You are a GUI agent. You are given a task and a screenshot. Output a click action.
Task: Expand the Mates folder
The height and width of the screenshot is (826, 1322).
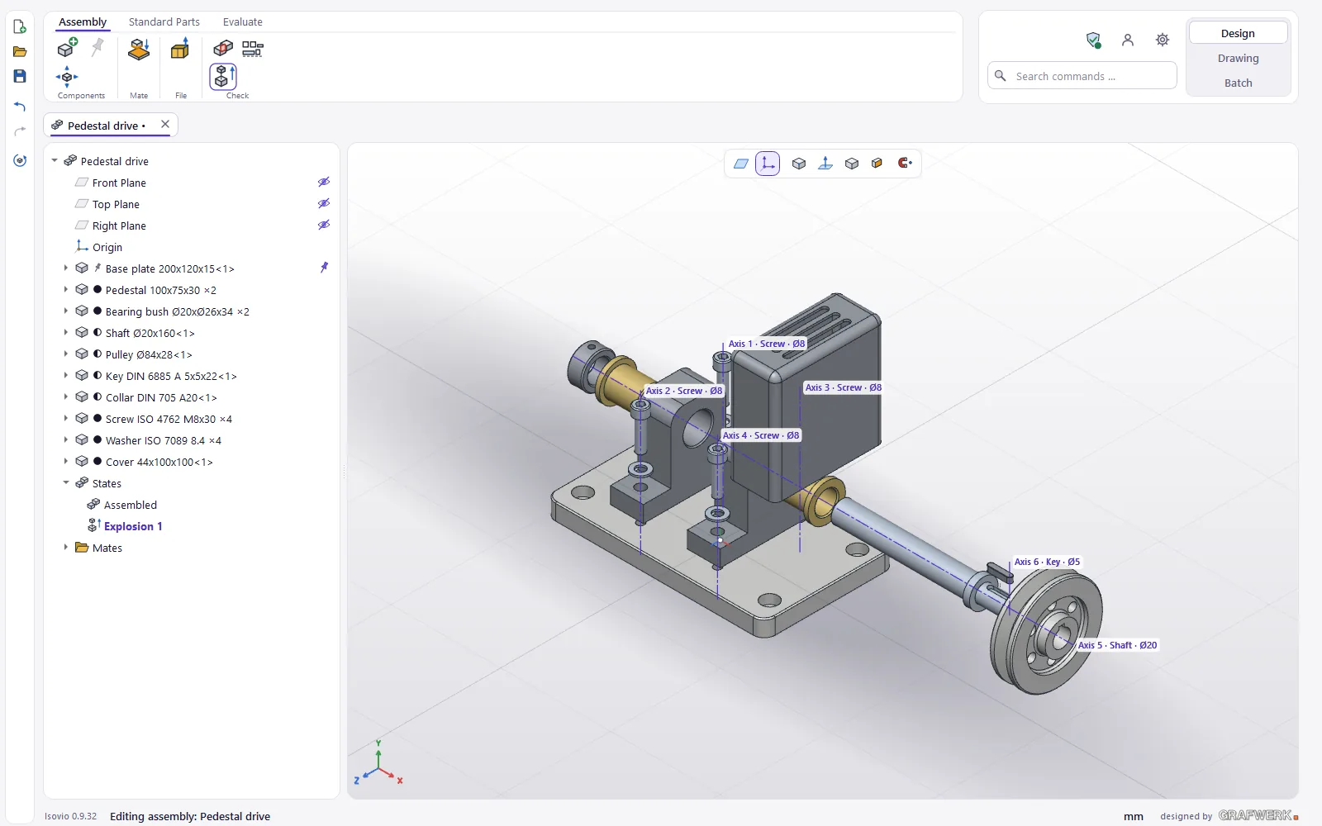click(66, 548)
